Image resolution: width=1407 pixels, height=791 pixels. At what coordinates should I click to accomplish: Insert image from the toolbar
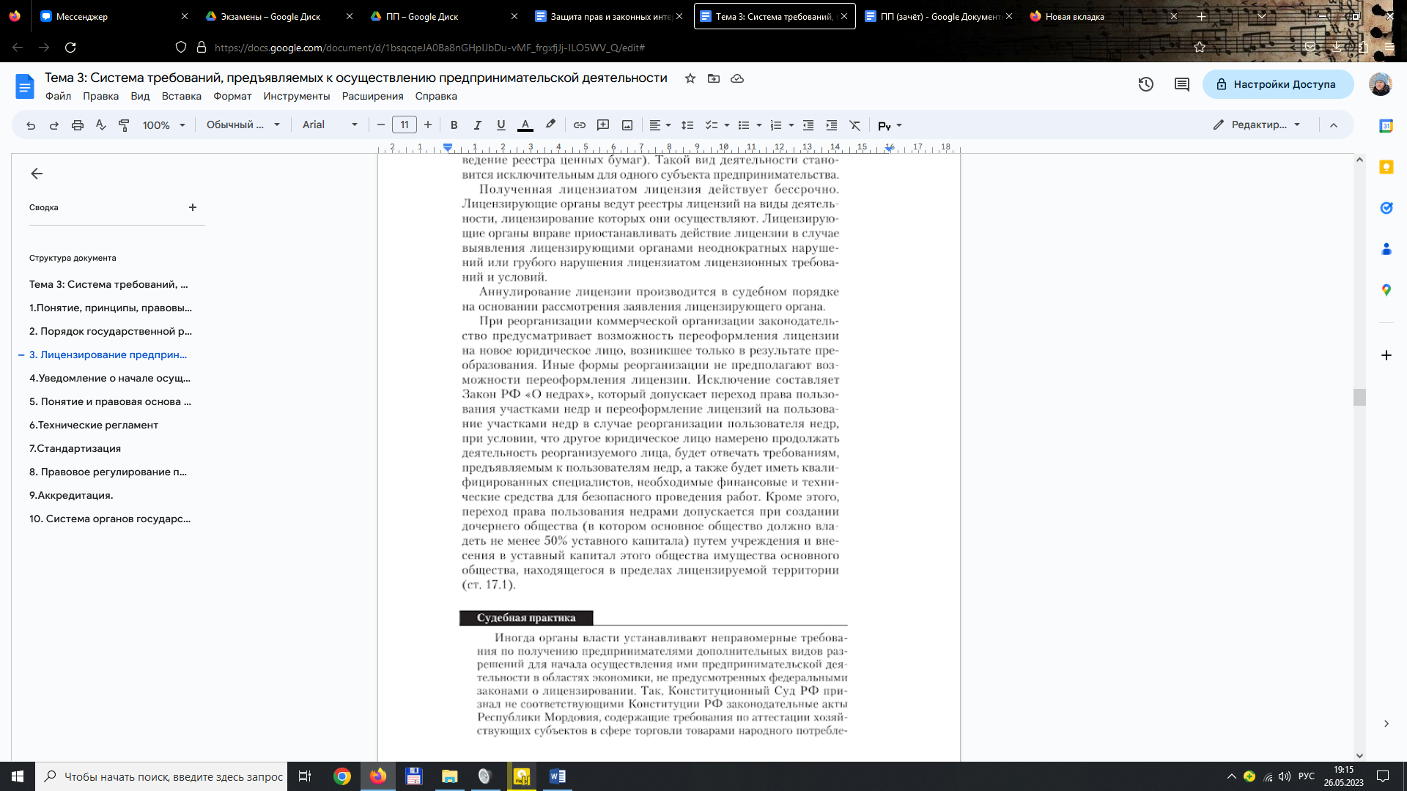(x=627, y=125)
